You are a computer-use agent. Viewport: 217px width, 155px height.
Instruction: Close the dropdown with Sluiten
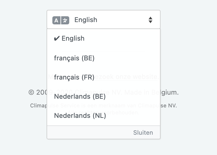point(143,133)
